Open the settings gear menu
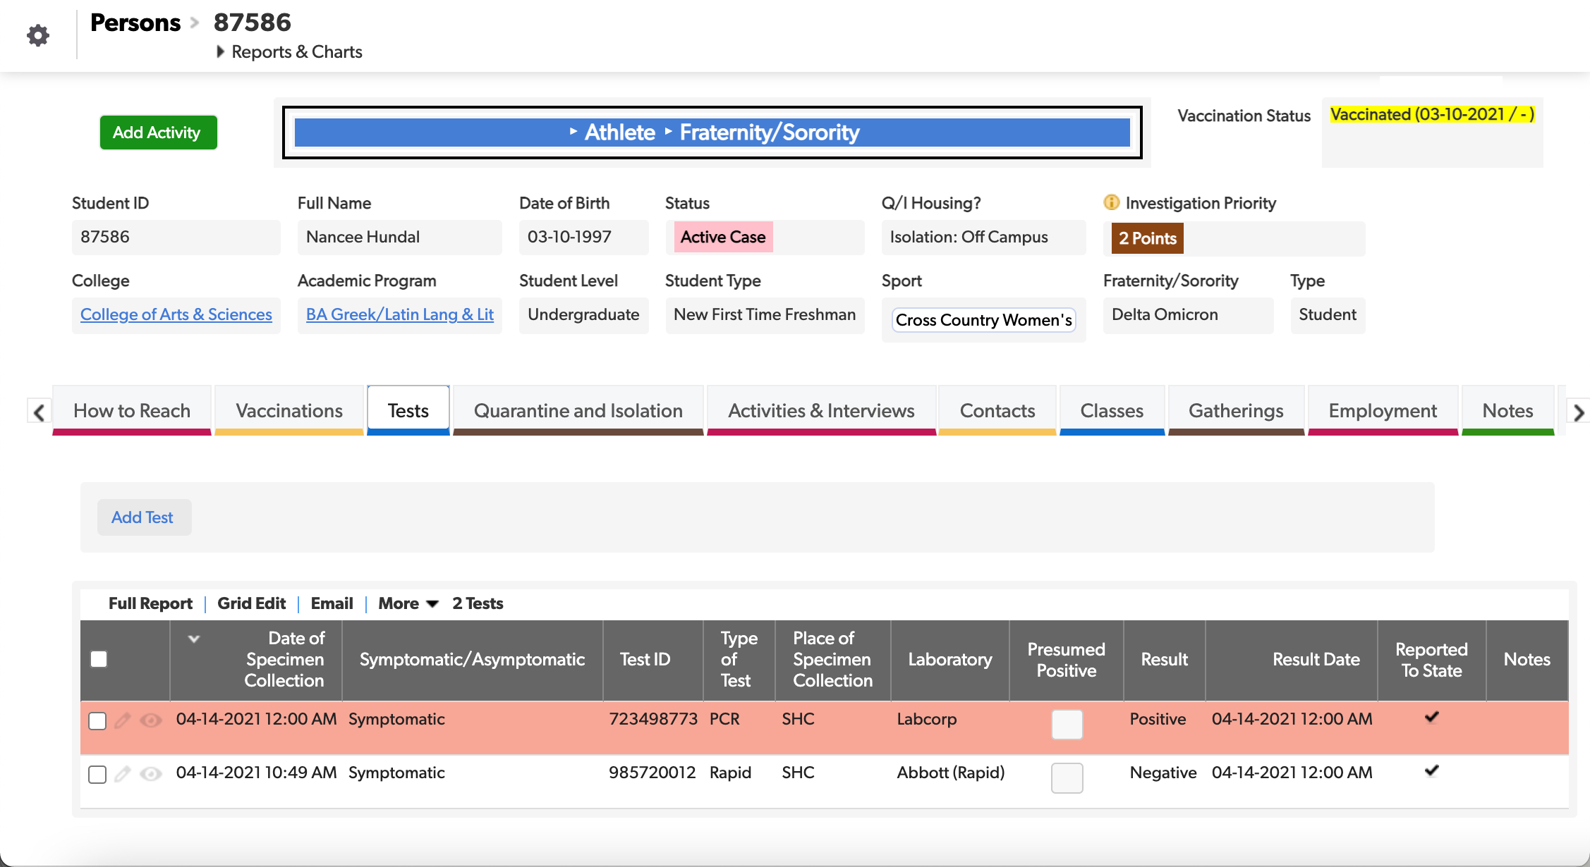Image resolution: width=1590 pixels, height=867 pixels. [38, 35]
